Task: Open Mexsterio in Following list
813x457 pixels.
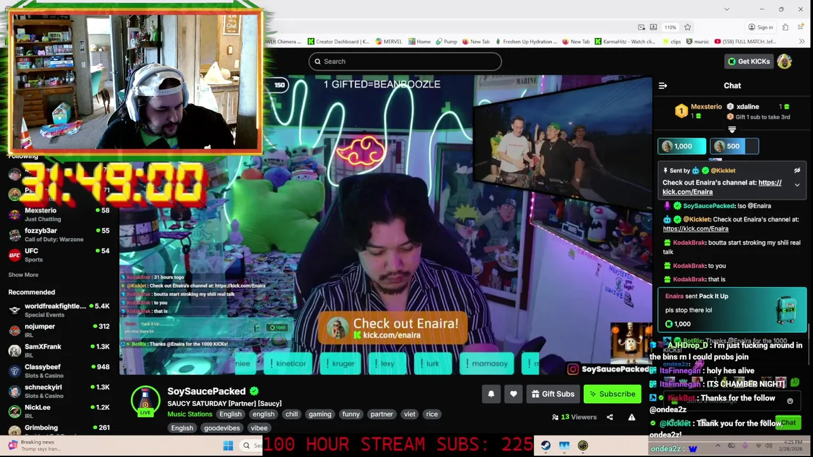Action: tap(59, 215)
